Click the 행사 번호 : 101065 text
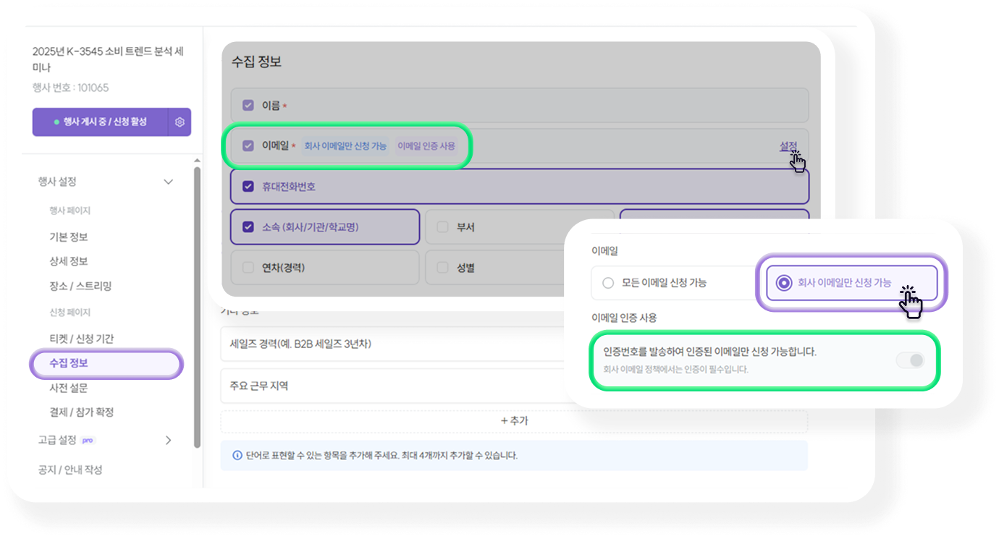This screenshot has height=539, width=999. point(71,88)
